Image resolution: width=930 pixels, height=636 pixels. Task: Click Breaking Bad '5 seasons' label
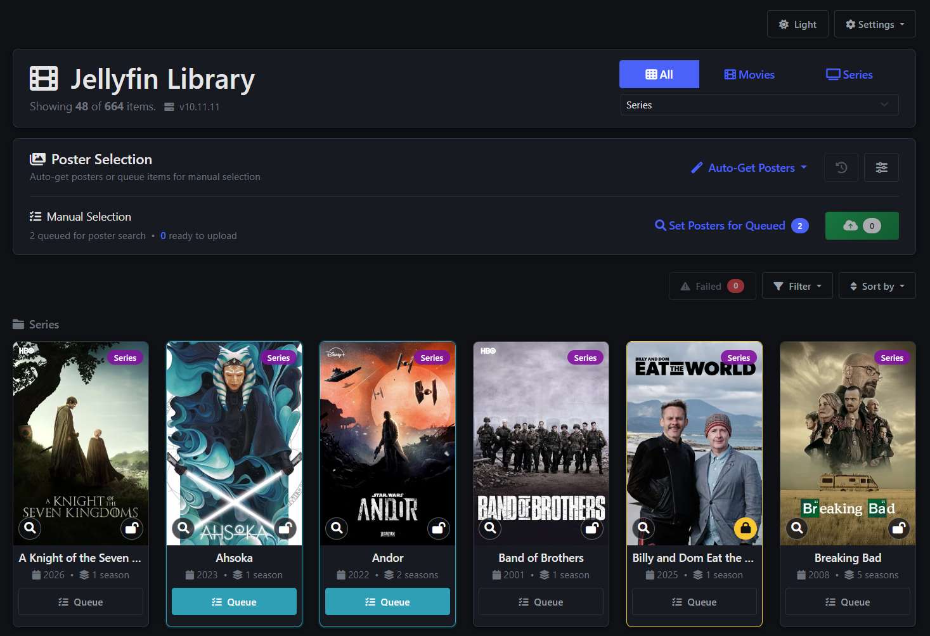coord(872,575)
